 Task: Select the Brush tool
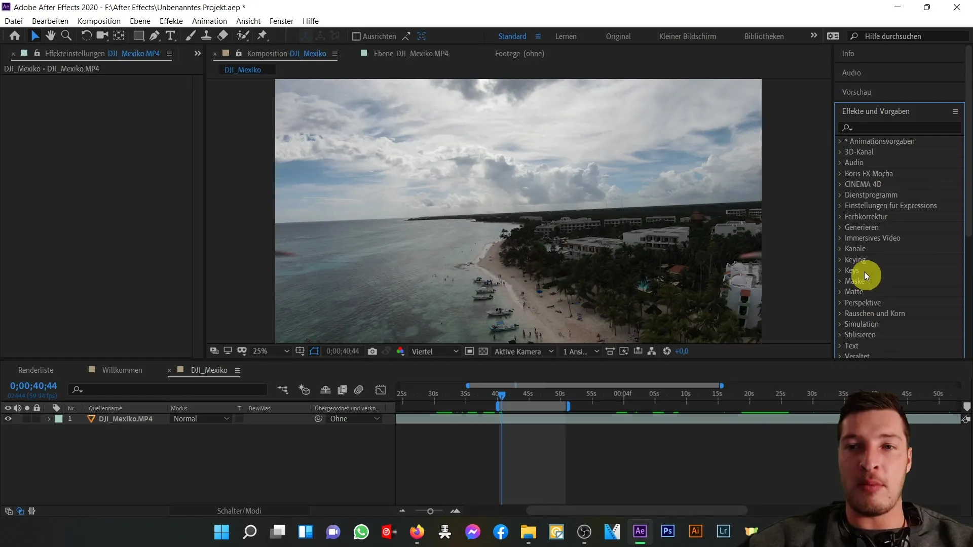(191, 36)
